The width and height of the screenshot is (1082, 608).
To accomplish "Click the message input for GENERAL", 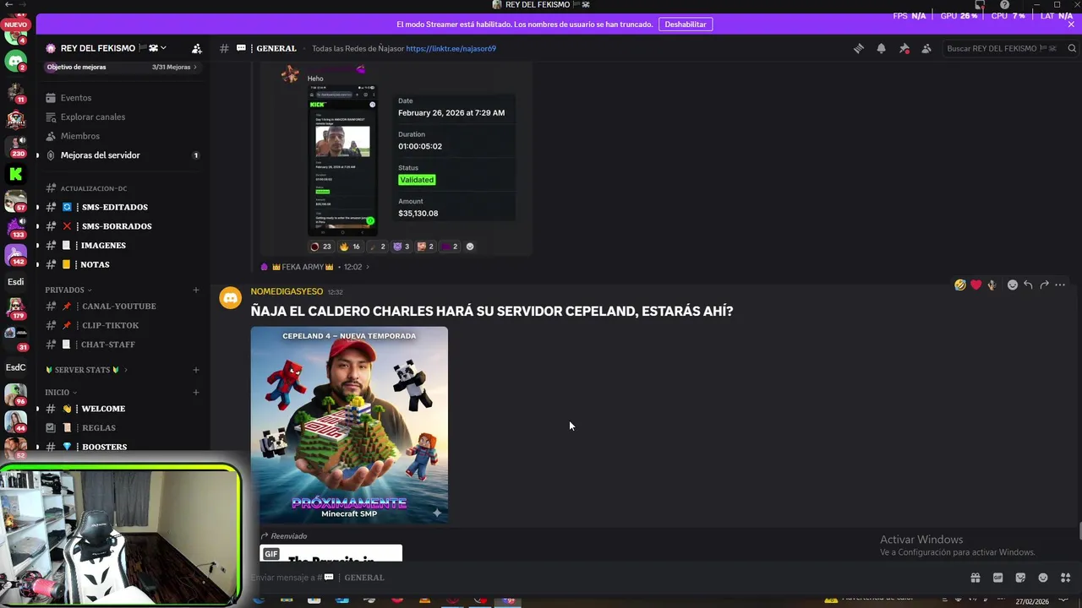I will point(592,578).
